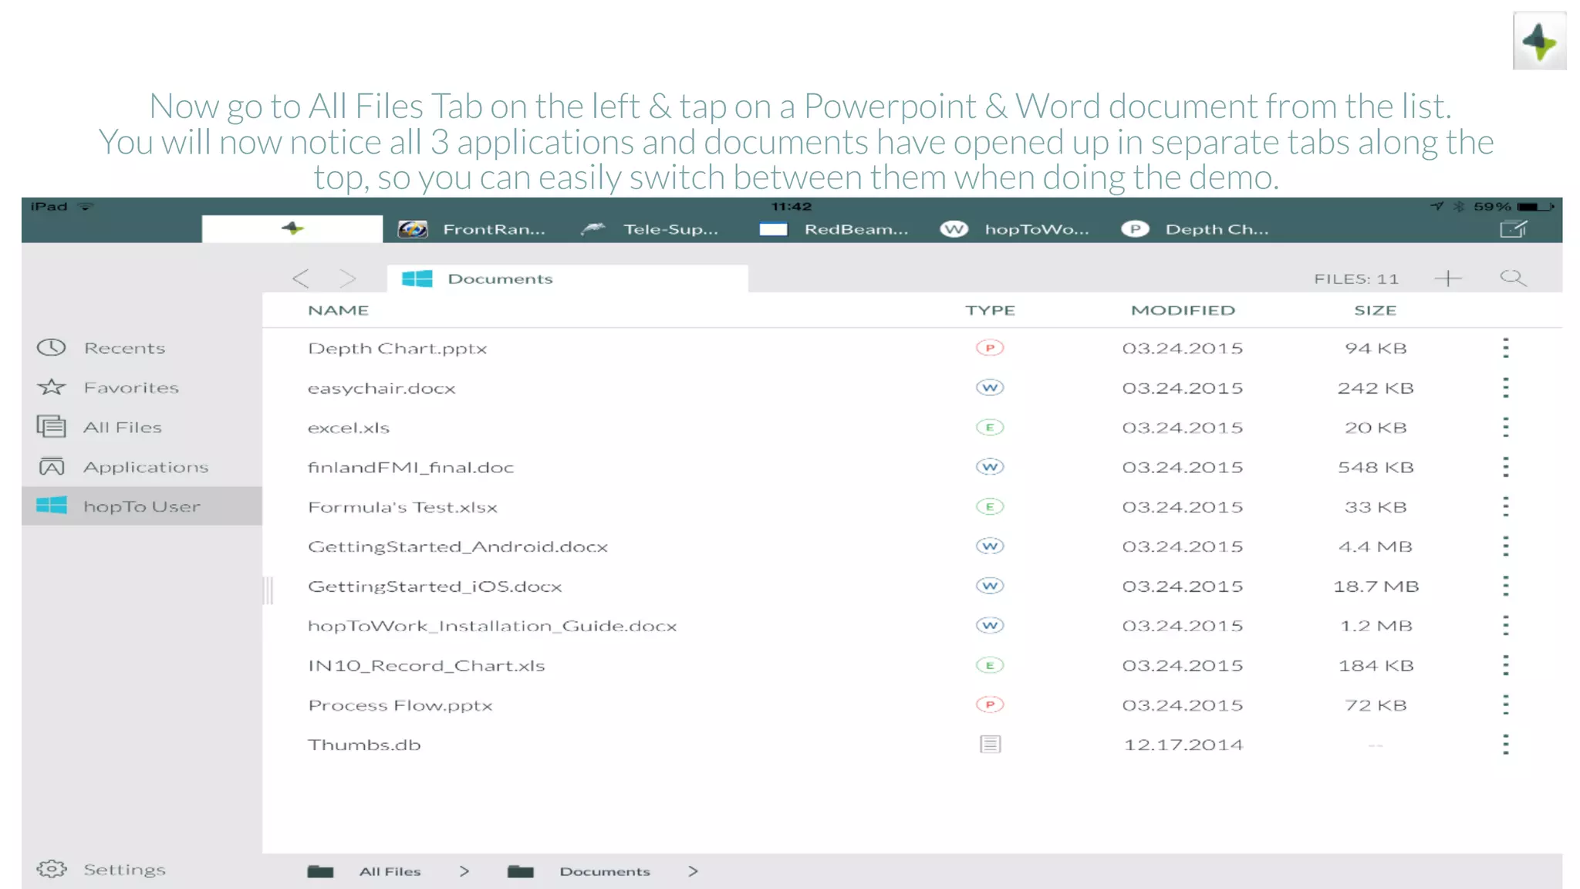Grab the sidebar resize handle

[x=268, y=590]
